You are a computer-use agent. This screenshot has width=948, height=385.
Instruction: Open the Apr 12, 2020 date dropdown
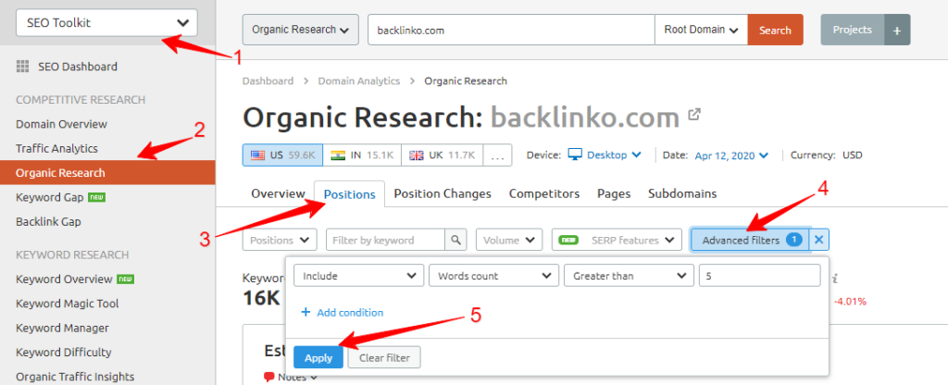[731, 155]
